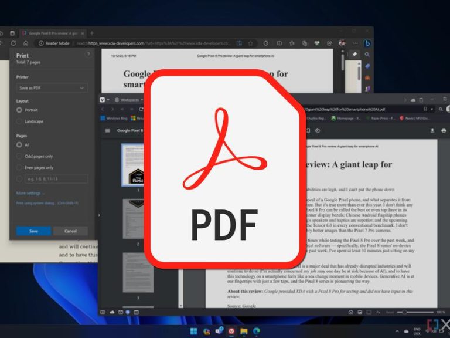
Task: Open the dropdown arrow beside Vivaldi bookmark icon
Action: click(432, 109)
